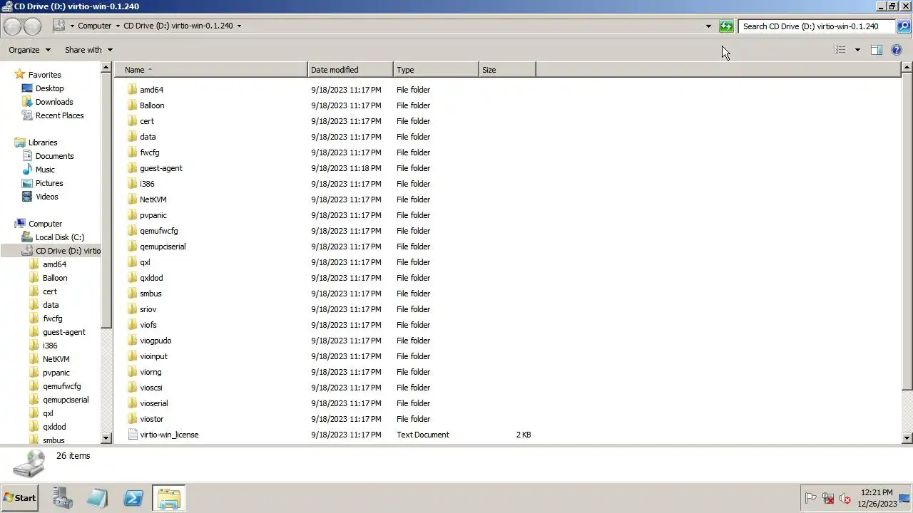This screenshot has width=913, height=513.
Task: Sort by the Name column header
Action: (210, 70)
